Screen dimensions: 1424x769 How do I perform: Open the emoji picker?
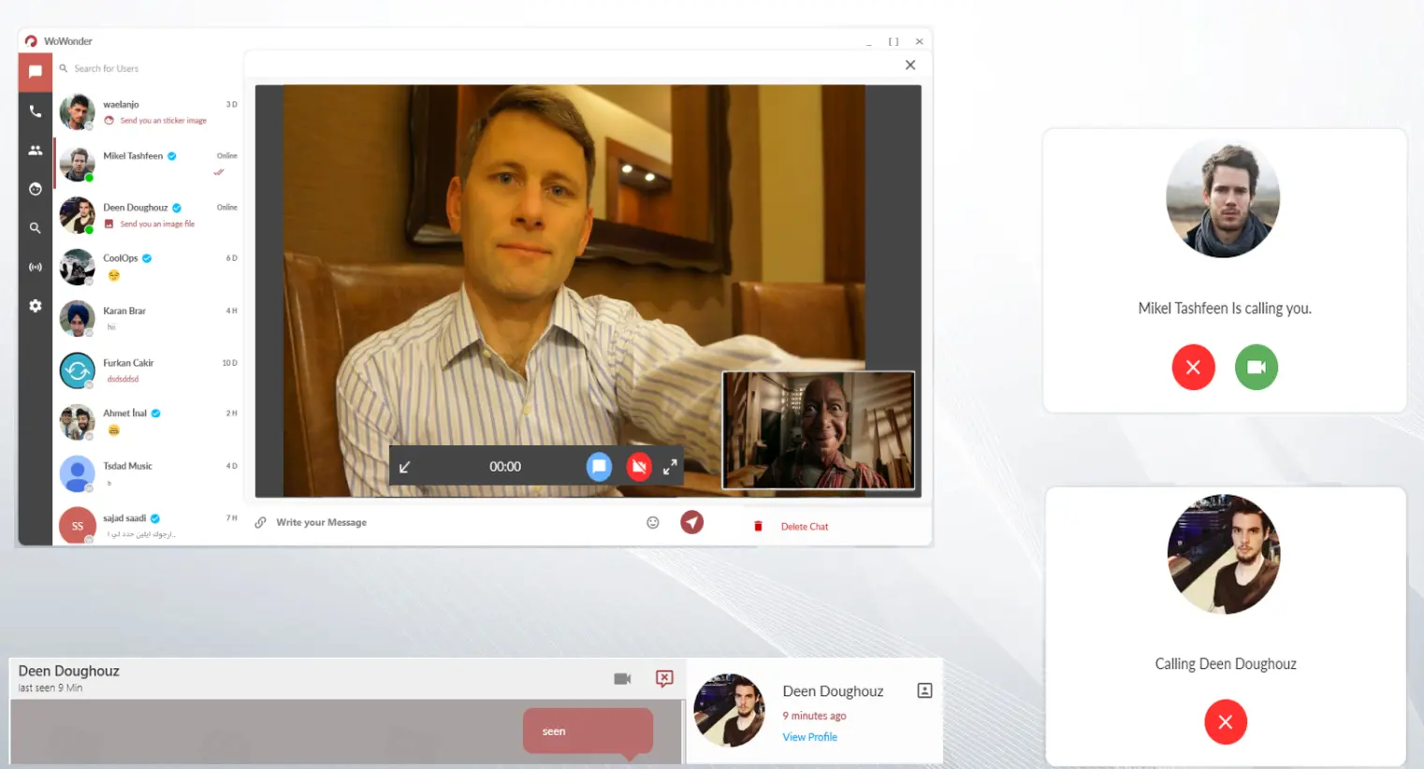click(653, 522)
